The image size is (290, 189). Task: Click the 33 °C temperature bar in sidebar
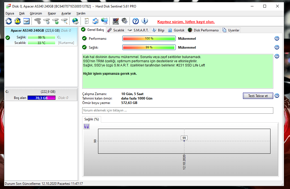(x=42, y=43)
